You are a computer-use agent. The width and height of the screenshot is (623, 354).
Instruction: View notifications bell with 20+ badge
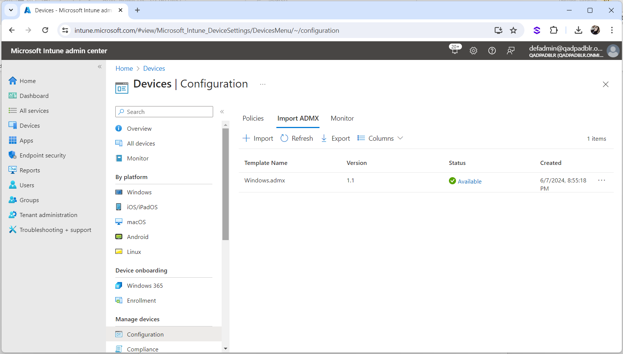coord(455,50)
